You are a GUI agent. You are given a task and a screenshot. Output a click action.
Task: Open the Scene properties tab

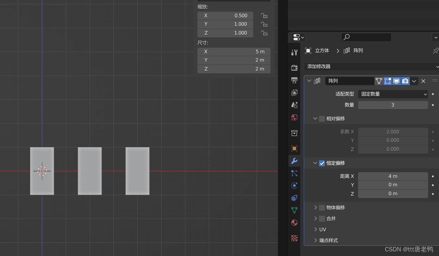pos(294,105)
